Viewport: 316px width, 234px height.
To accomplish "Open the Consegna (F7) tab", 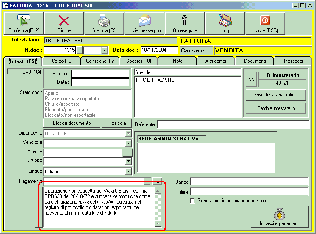I will pyautogui.click(x=100, y=61).
